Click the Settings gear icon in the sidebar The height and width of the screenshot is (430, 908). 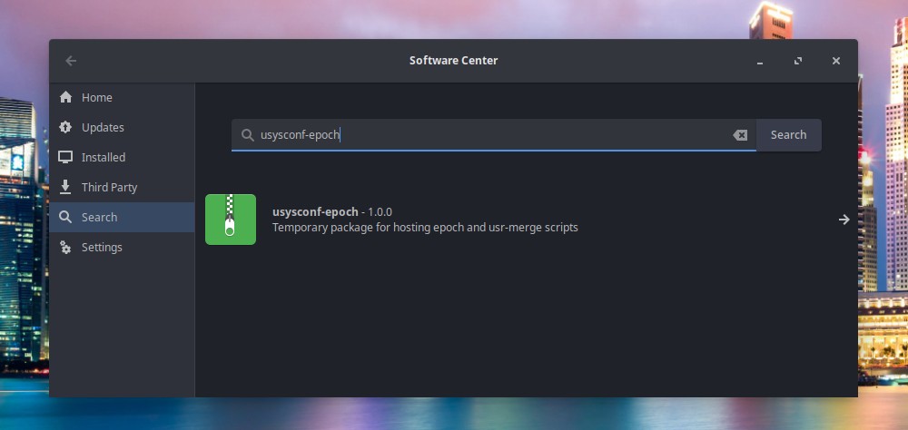65,248
